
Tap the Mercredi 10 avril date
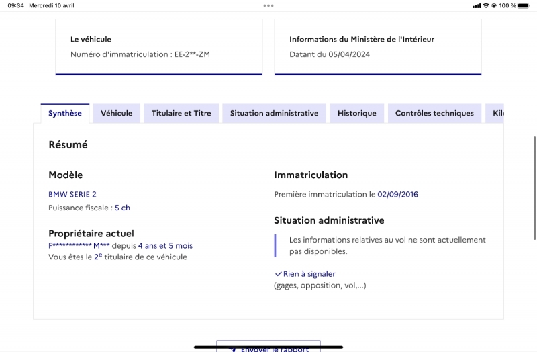point(52,5)
